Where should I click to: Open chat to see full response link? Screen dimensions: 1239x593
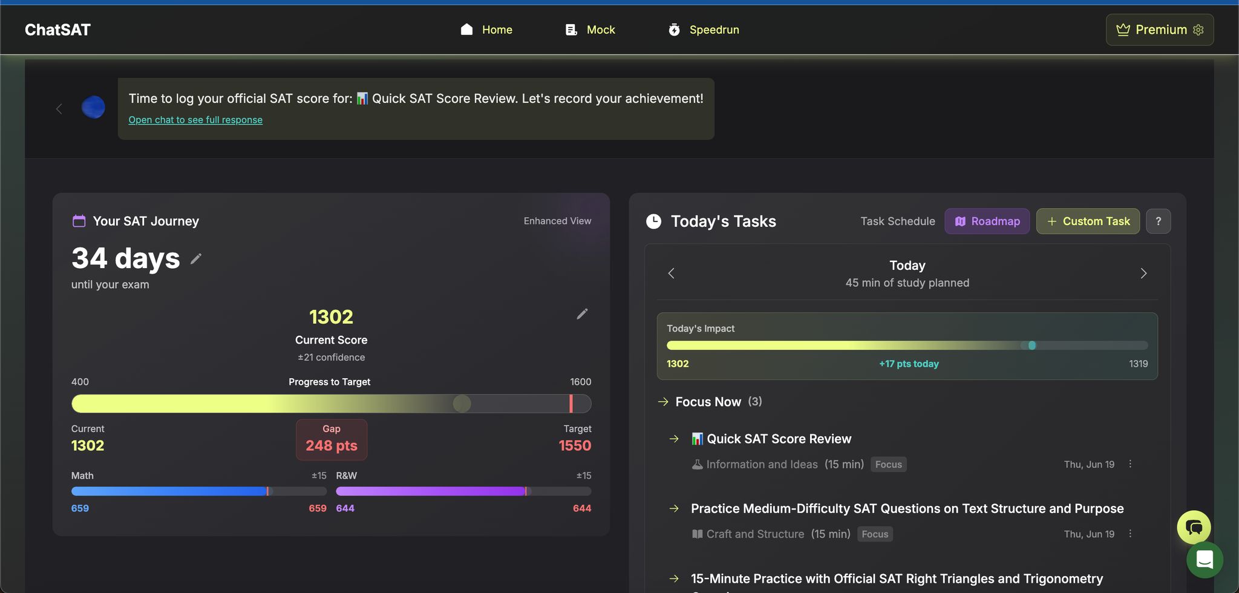click(x=195, y=120)
